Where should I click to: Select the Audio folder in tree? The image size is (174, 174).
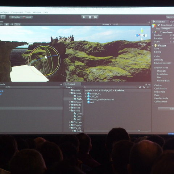coord(76,90)
